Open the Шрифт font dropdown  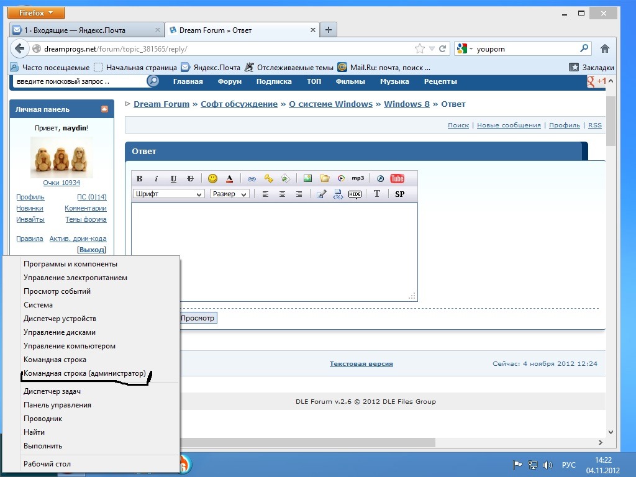(168, 194)
